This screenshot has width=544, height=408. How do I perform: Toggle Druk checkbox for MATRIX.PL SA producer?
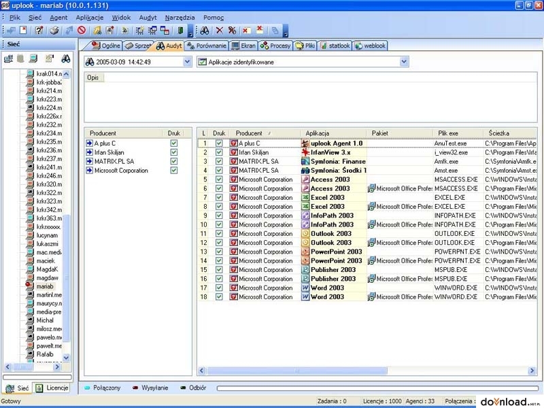point(174,161)
